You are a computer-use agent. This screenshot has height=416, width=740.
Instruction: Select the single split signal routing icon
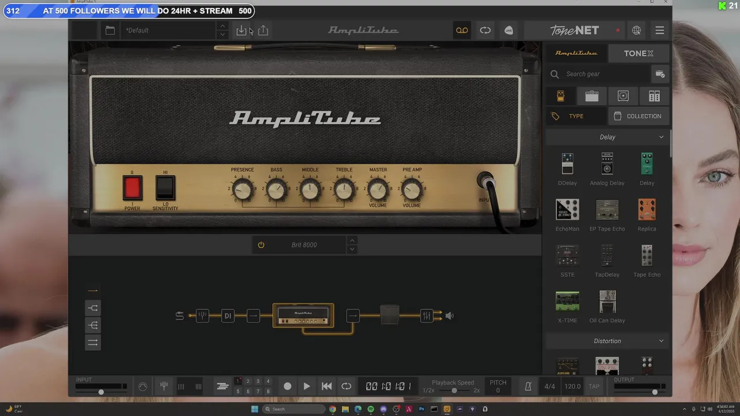click(92, 308)
